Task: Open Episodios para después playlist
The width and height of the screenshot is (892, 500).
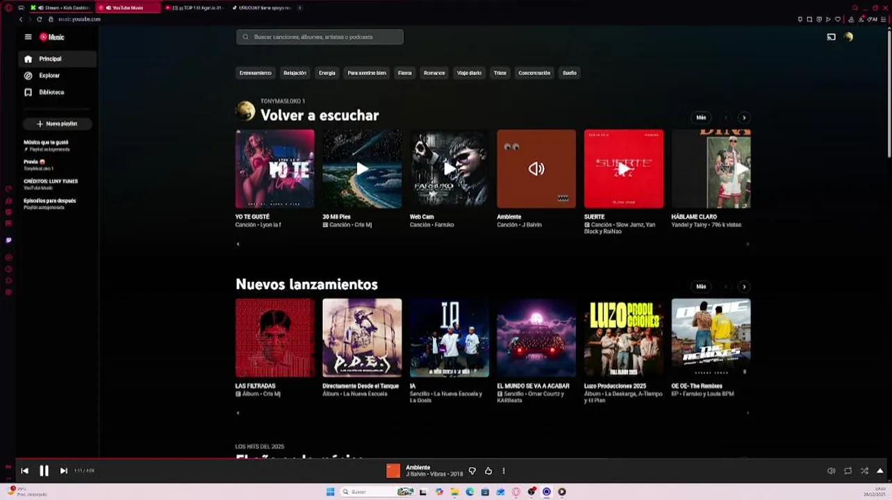Action: tap(58, 203)
